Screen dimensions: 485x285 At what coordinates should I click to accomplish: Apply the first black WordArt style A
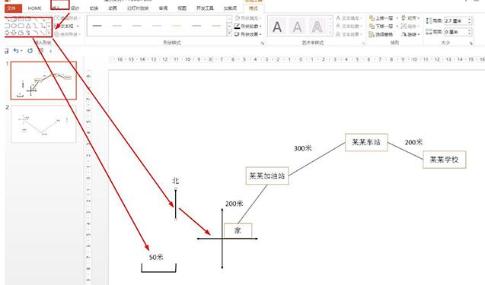click(277, 27)
